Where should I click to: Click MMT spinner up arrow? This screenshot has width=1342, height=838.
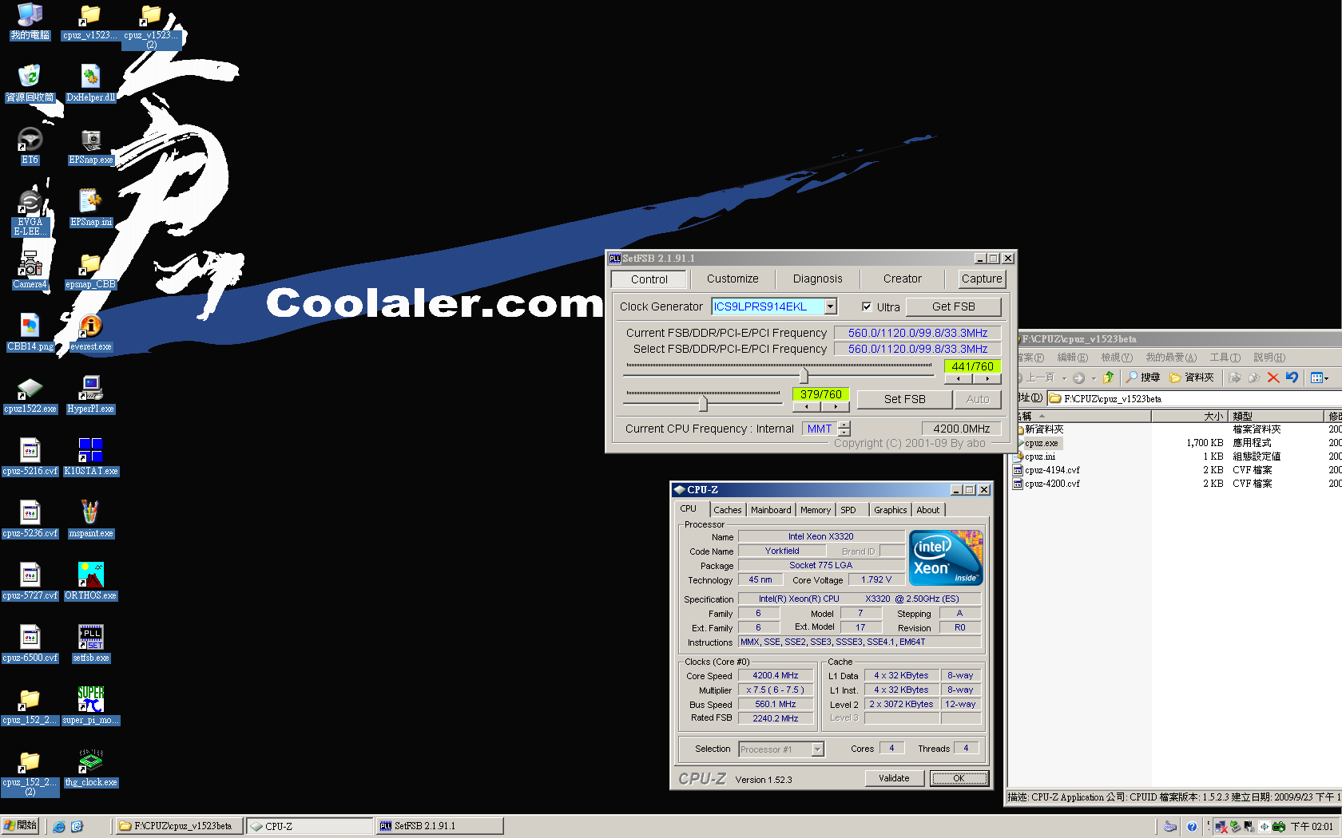[844, 425]
